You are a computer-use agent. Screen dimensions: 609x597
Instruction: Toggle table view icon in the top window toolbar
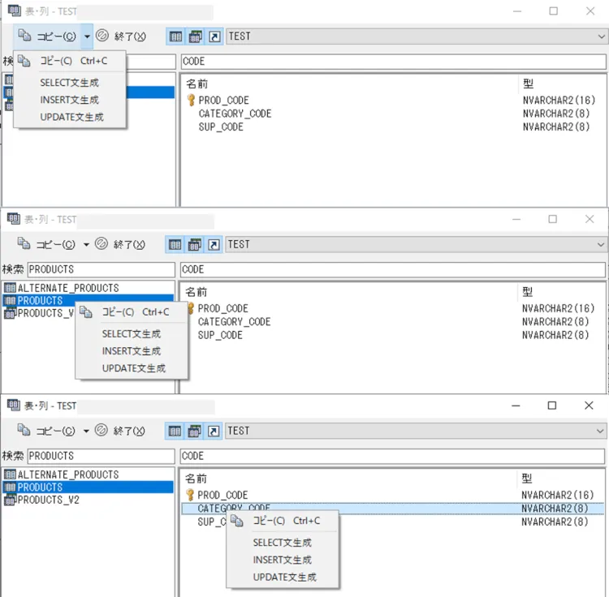pos(175,37)
